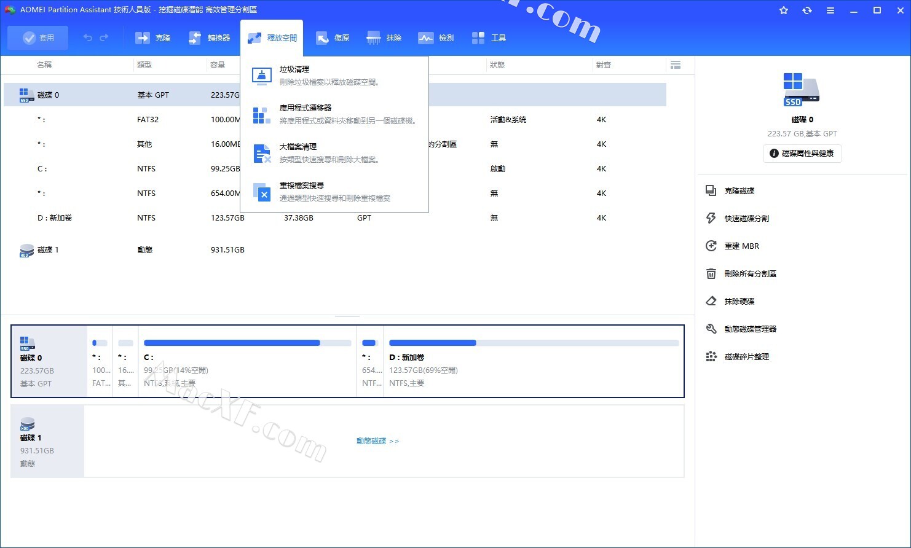Viewport: 911px width, 548px height.
Task: Click the 磁碟屬性與健康 button
Action: tap(802, 154)
